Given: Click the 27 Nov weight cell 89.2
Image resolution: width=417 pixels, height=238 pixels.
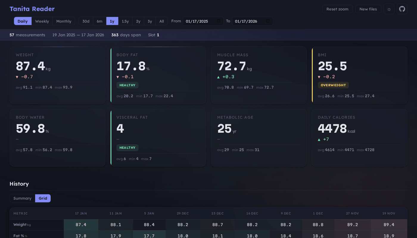Looking at the screenshot, I should point(353,225).
